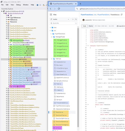125x131 pixels.
Task: Click the open file toolbar icon in dnSpy
Action: [44, 5]
